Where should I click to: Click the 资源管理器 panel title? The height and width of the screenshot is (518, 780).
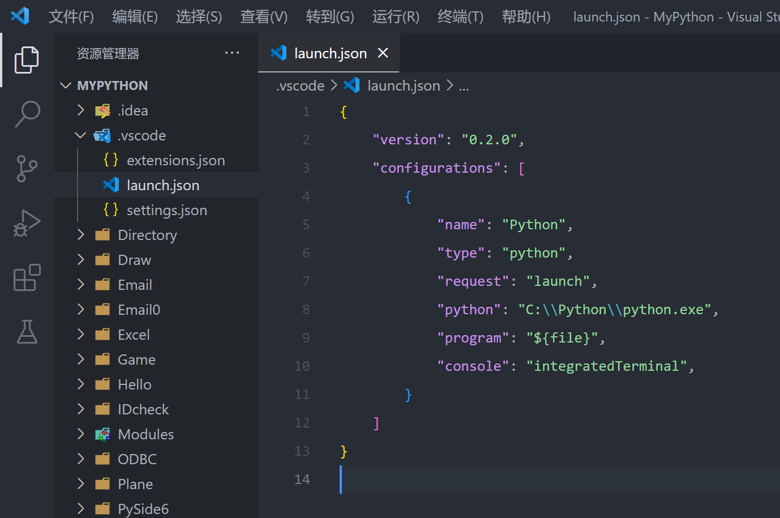[108, 53]
